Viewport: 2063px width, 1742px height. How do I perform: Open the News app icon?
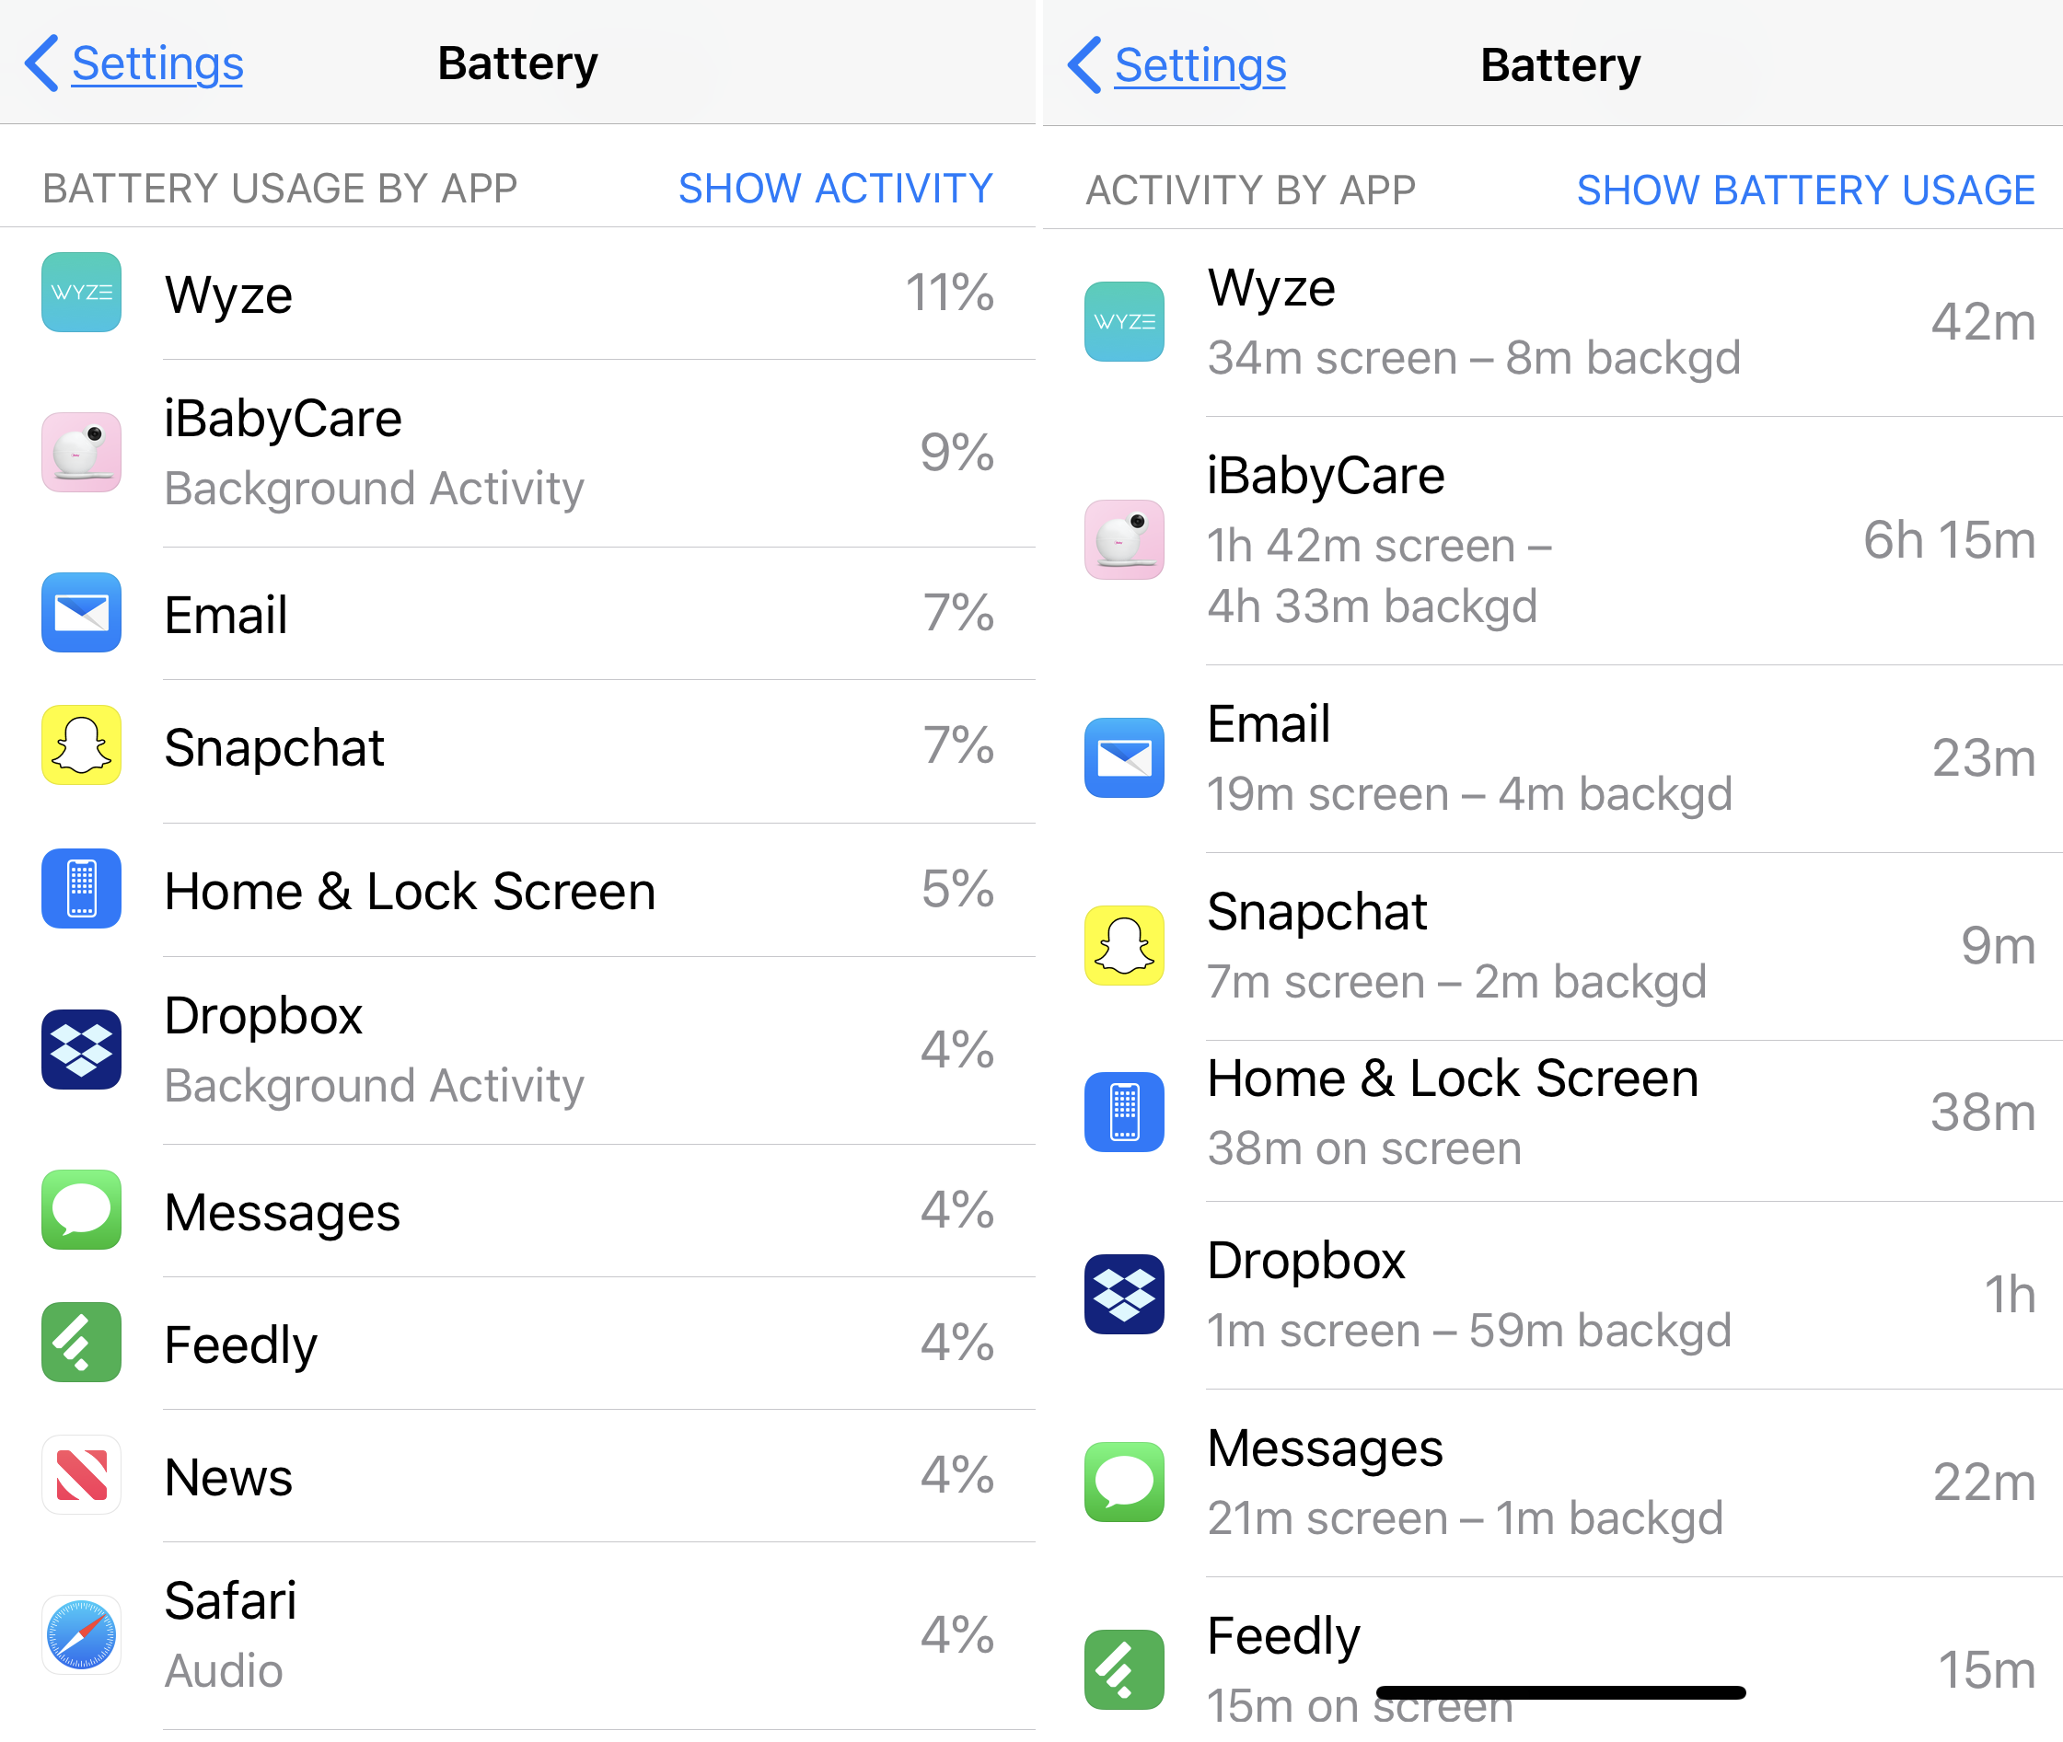pyautogui.click(x=79, y=1498)
